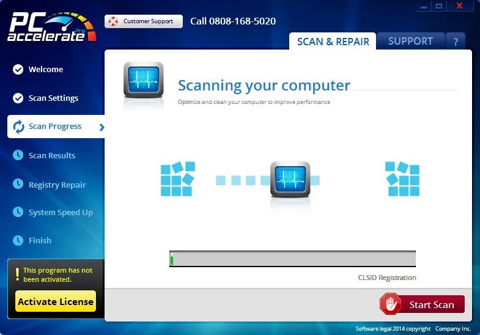Open the question mark help tab
This screenshot has height=335, width=480.
click(x=456, y=42)
